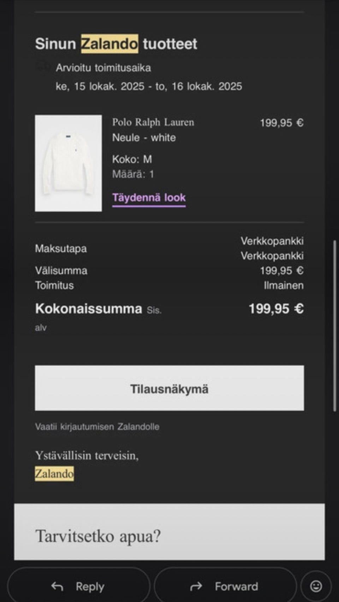Tap the bold Kokonaissumma total amount
This screenshot has height=602, width=339.
pos(276,309)
